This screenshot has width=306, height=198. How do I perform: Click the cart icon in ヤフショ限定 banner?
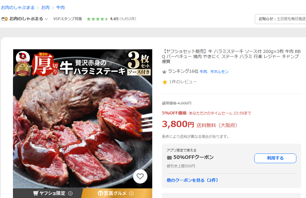pyautogui.click(x=36, y=193)
